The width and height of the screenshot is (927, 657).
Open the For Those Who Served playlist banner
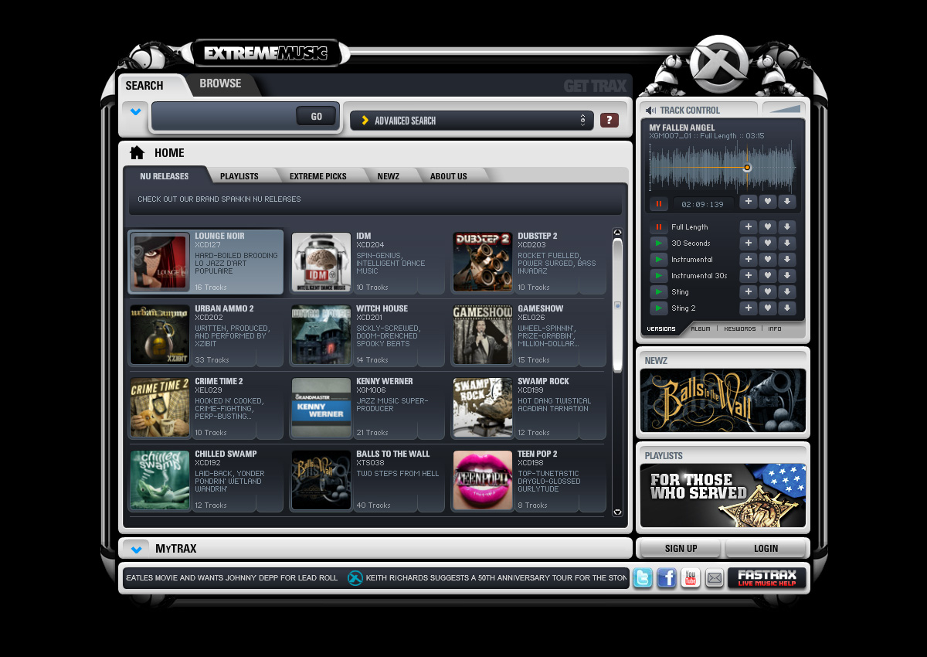[723, 495]
